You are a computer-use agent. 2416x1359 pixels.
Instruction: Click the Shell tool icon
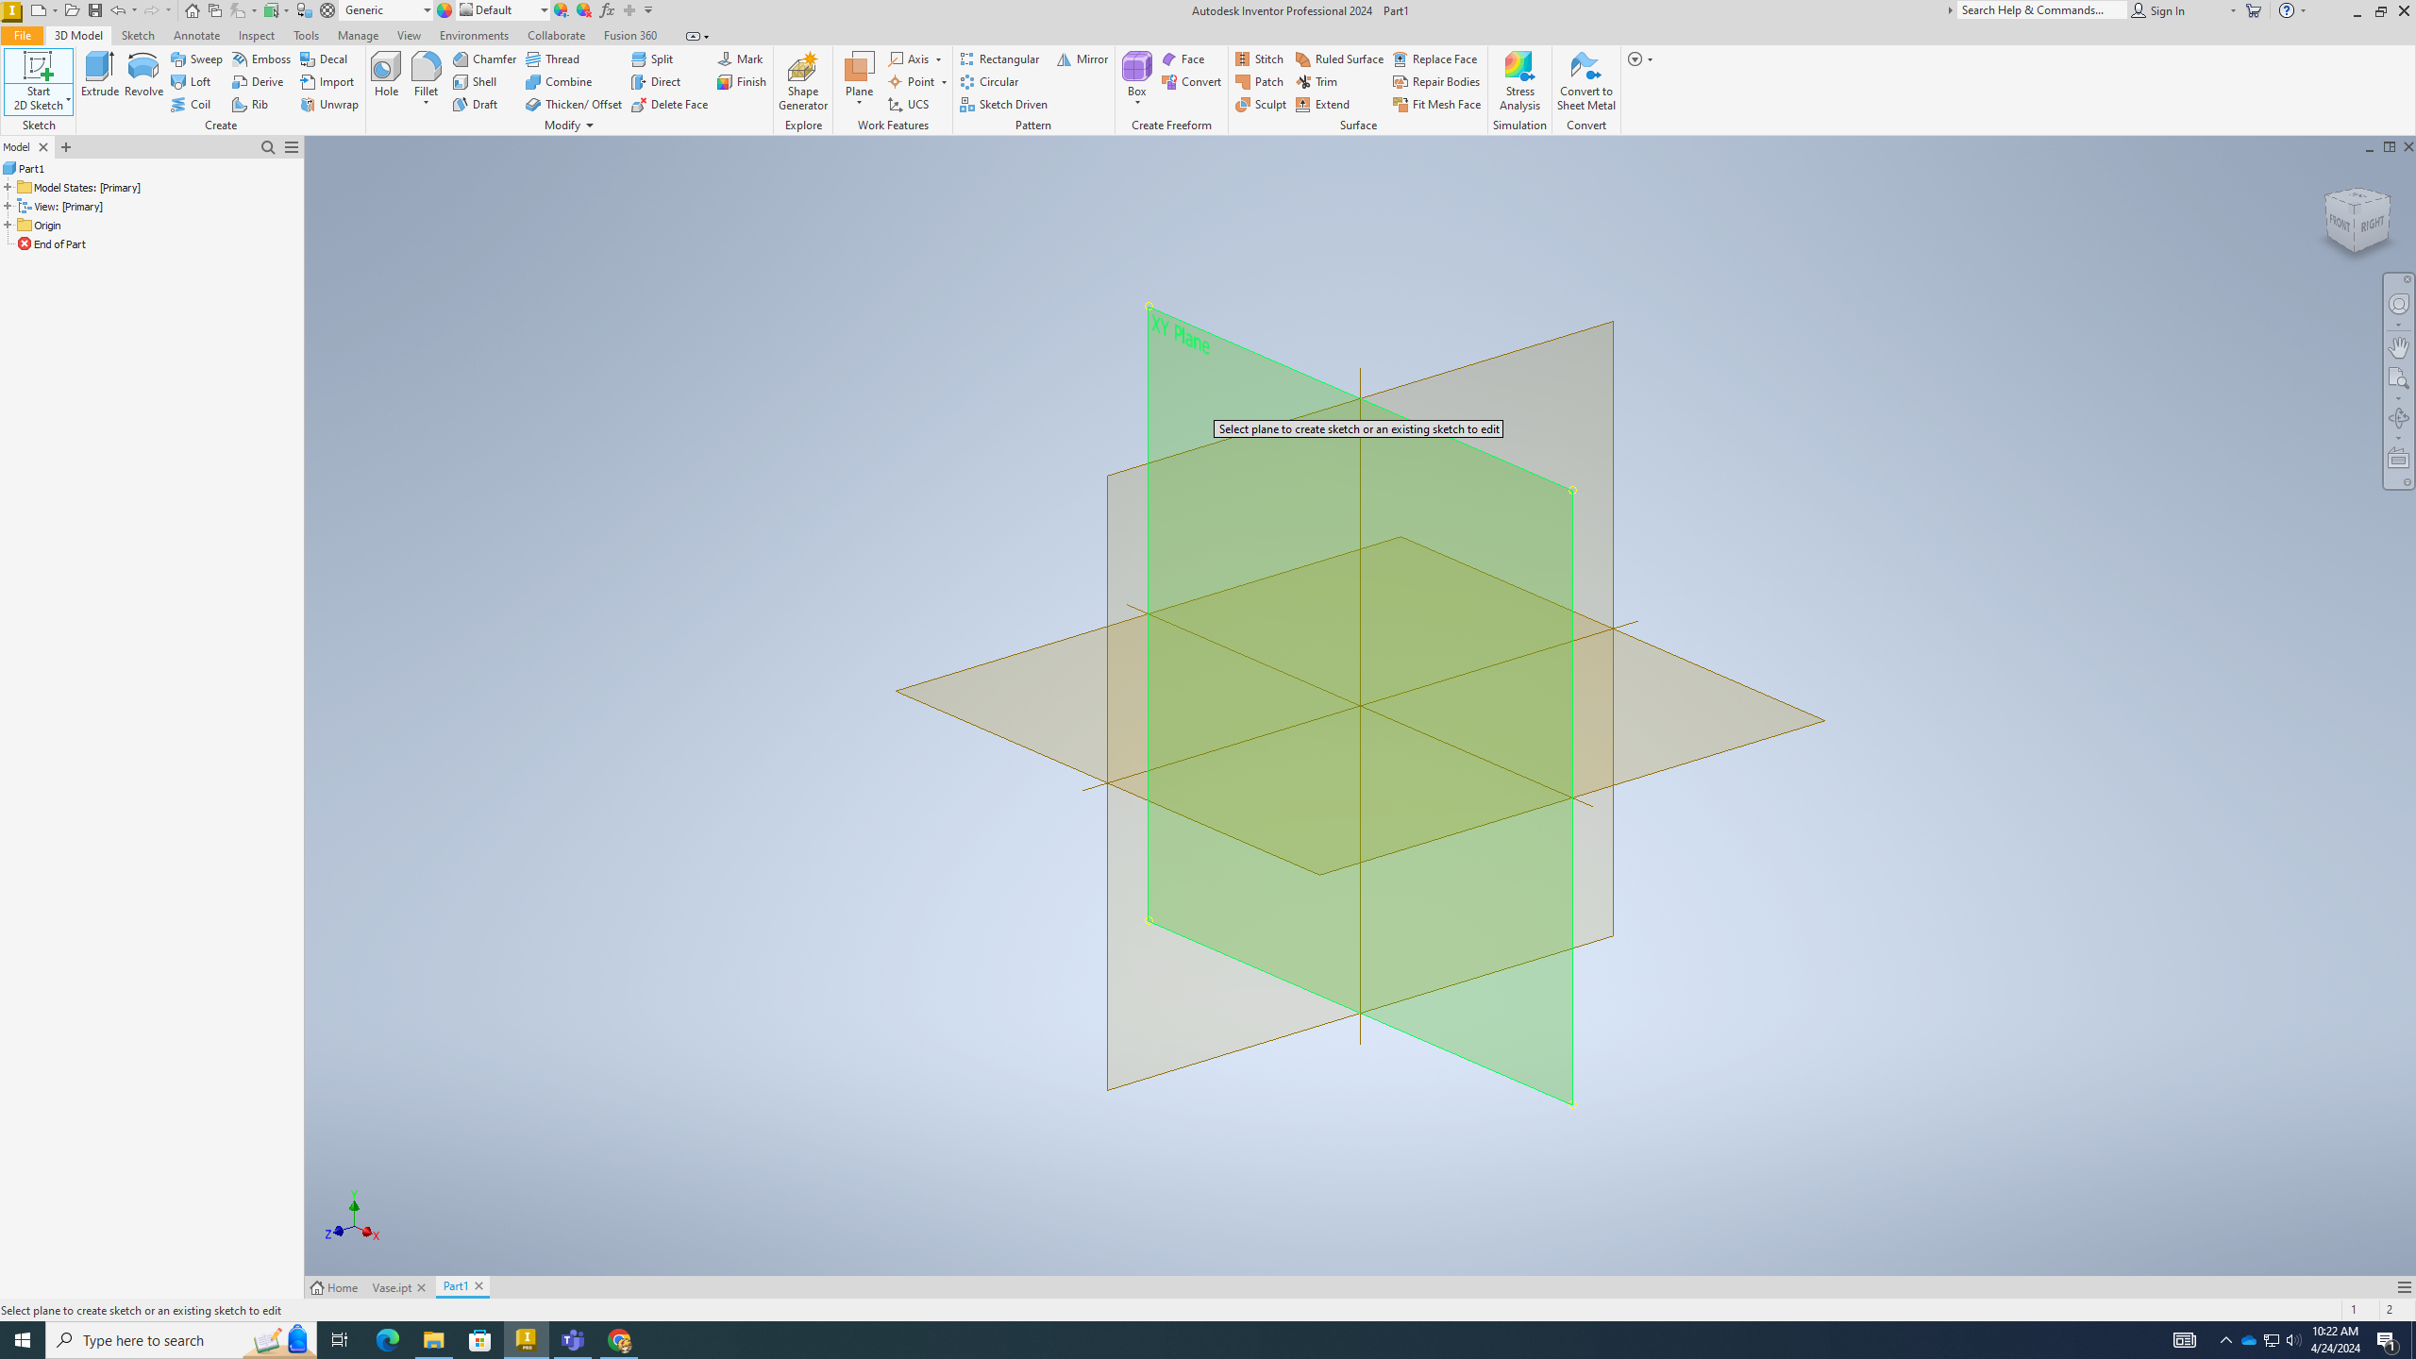click(x=460, y=81)
